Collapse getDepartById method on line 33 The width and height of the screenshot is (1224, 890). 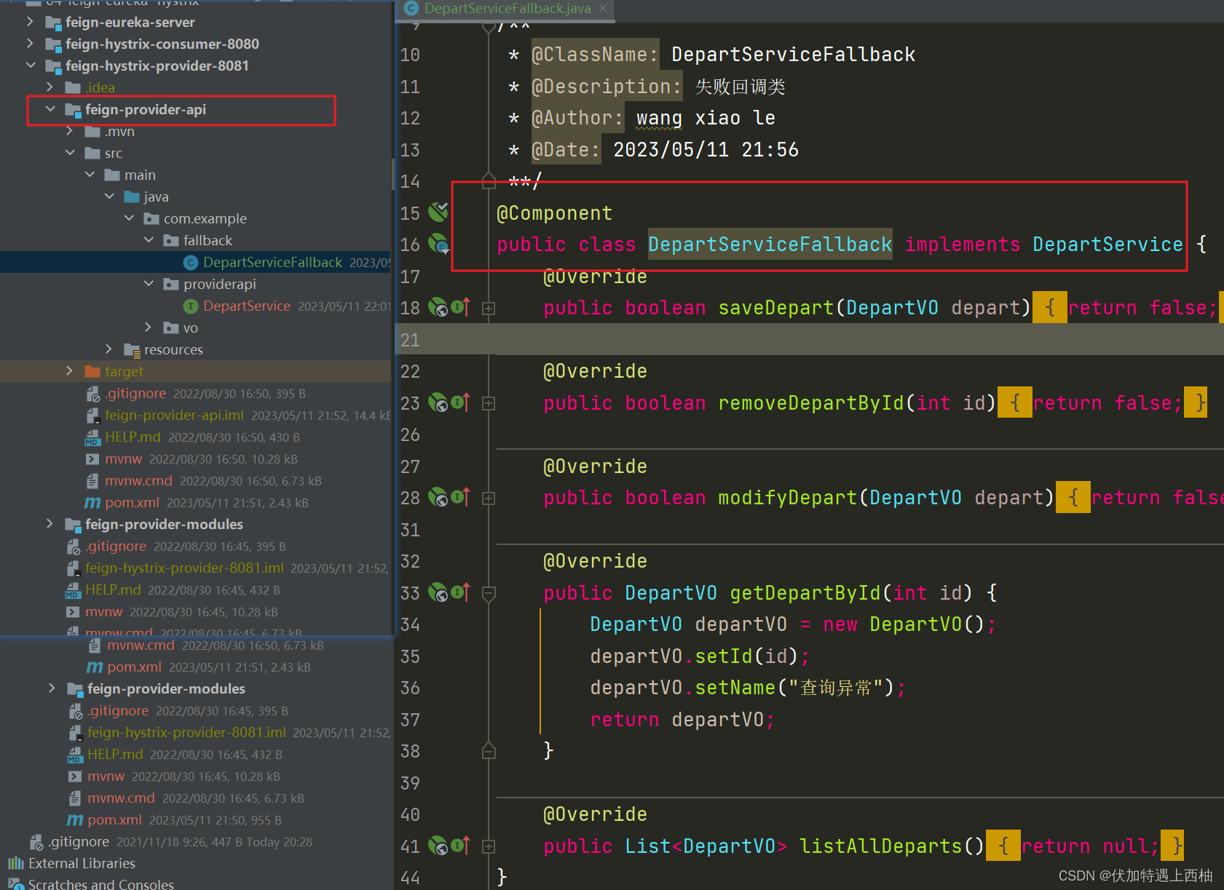(x=489, y=594)
